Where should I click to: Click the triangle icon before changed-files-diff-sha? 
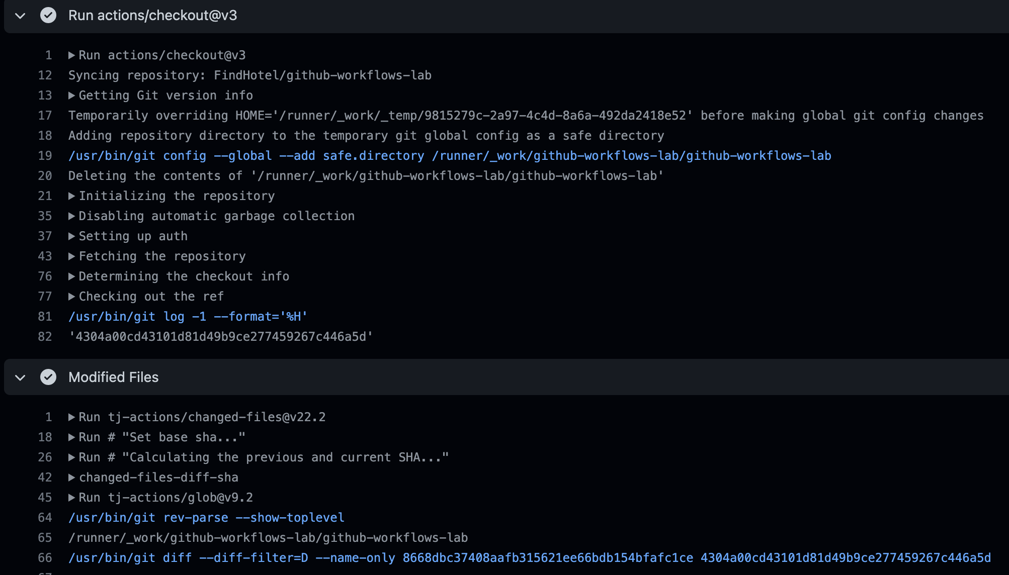pos(72,477)
